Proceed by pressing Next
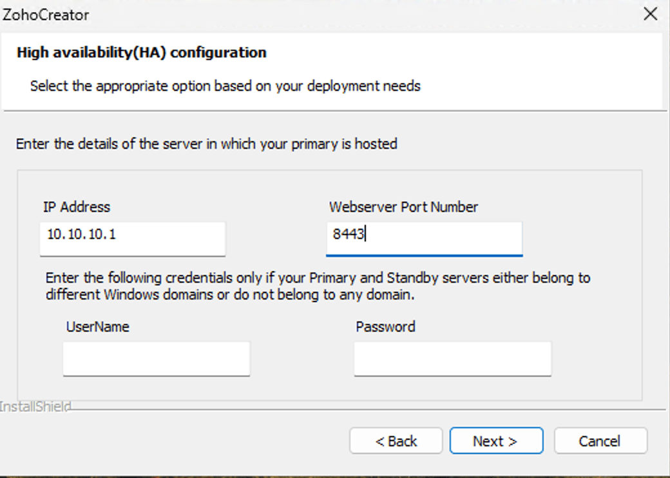The width and height of the screenshot is (670, 478). [x=496, y=441]
